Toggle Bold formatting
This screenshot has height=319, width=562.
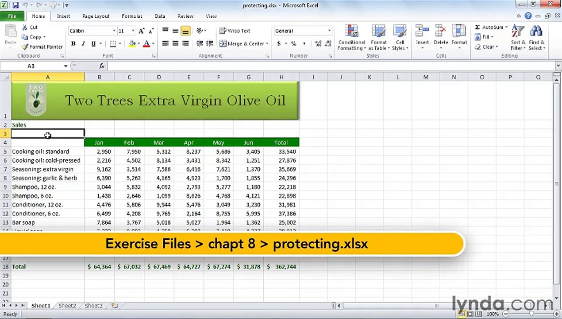[73, 44]
